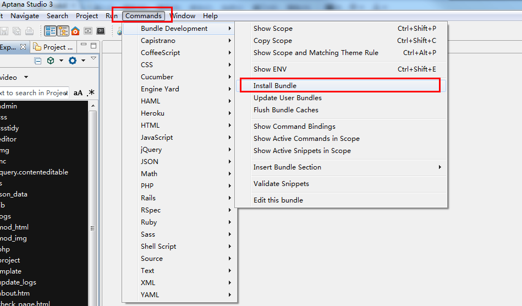This screenshot has height=306, width=522.
Task: Open the arrow next to green cube
Action: click(x=61, y=61)
